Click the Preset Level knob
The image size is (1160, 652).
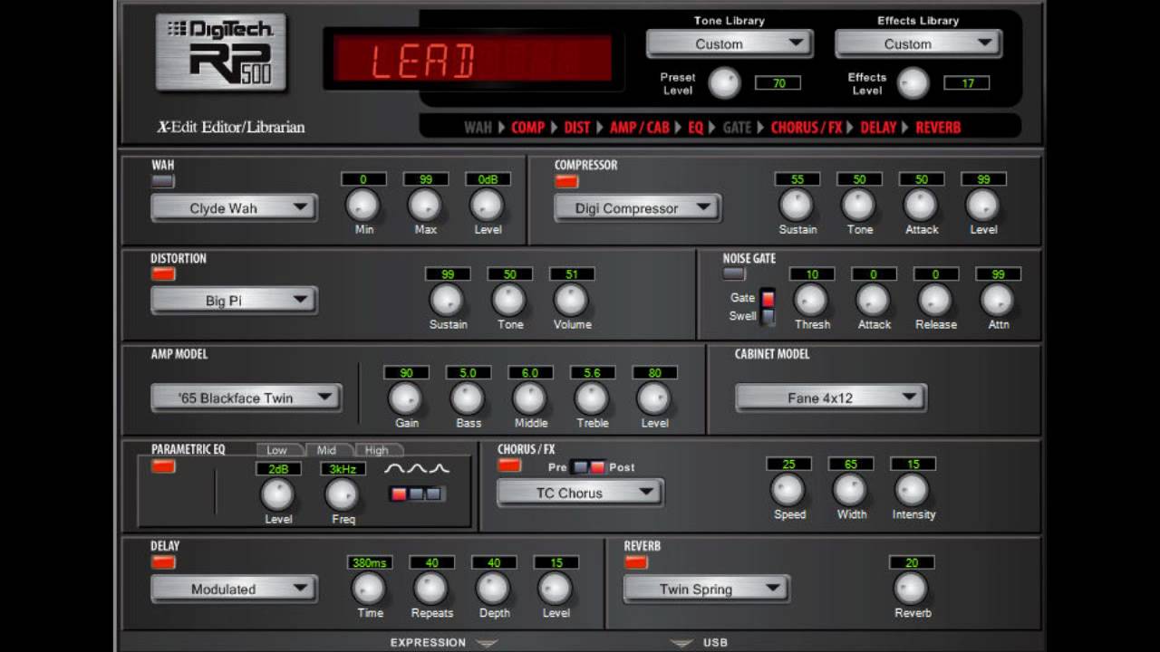[723, 83]
